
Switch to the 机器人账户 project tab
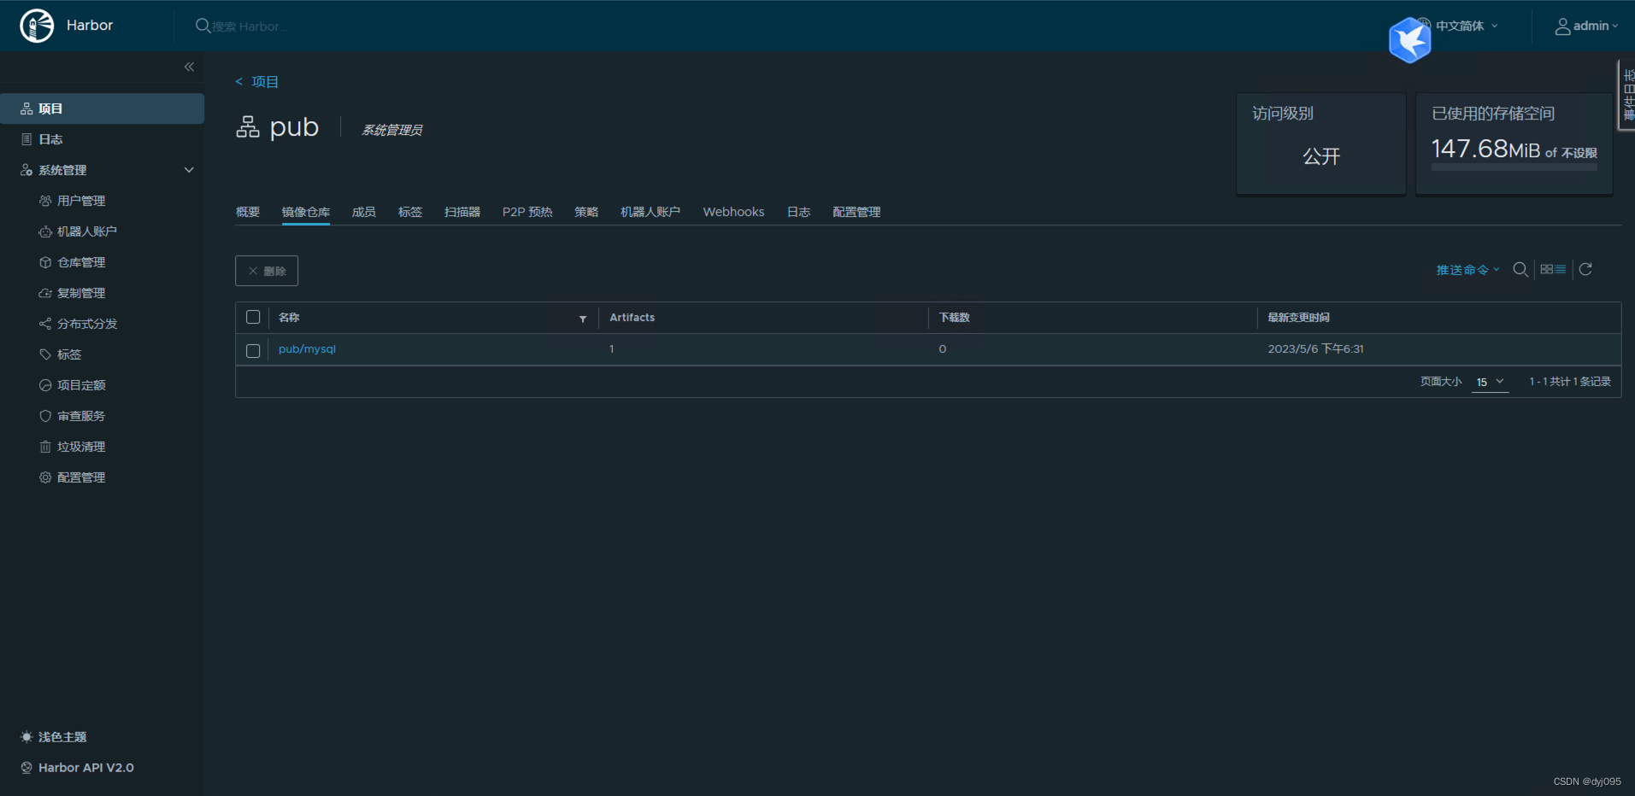(x=650, y=212)
